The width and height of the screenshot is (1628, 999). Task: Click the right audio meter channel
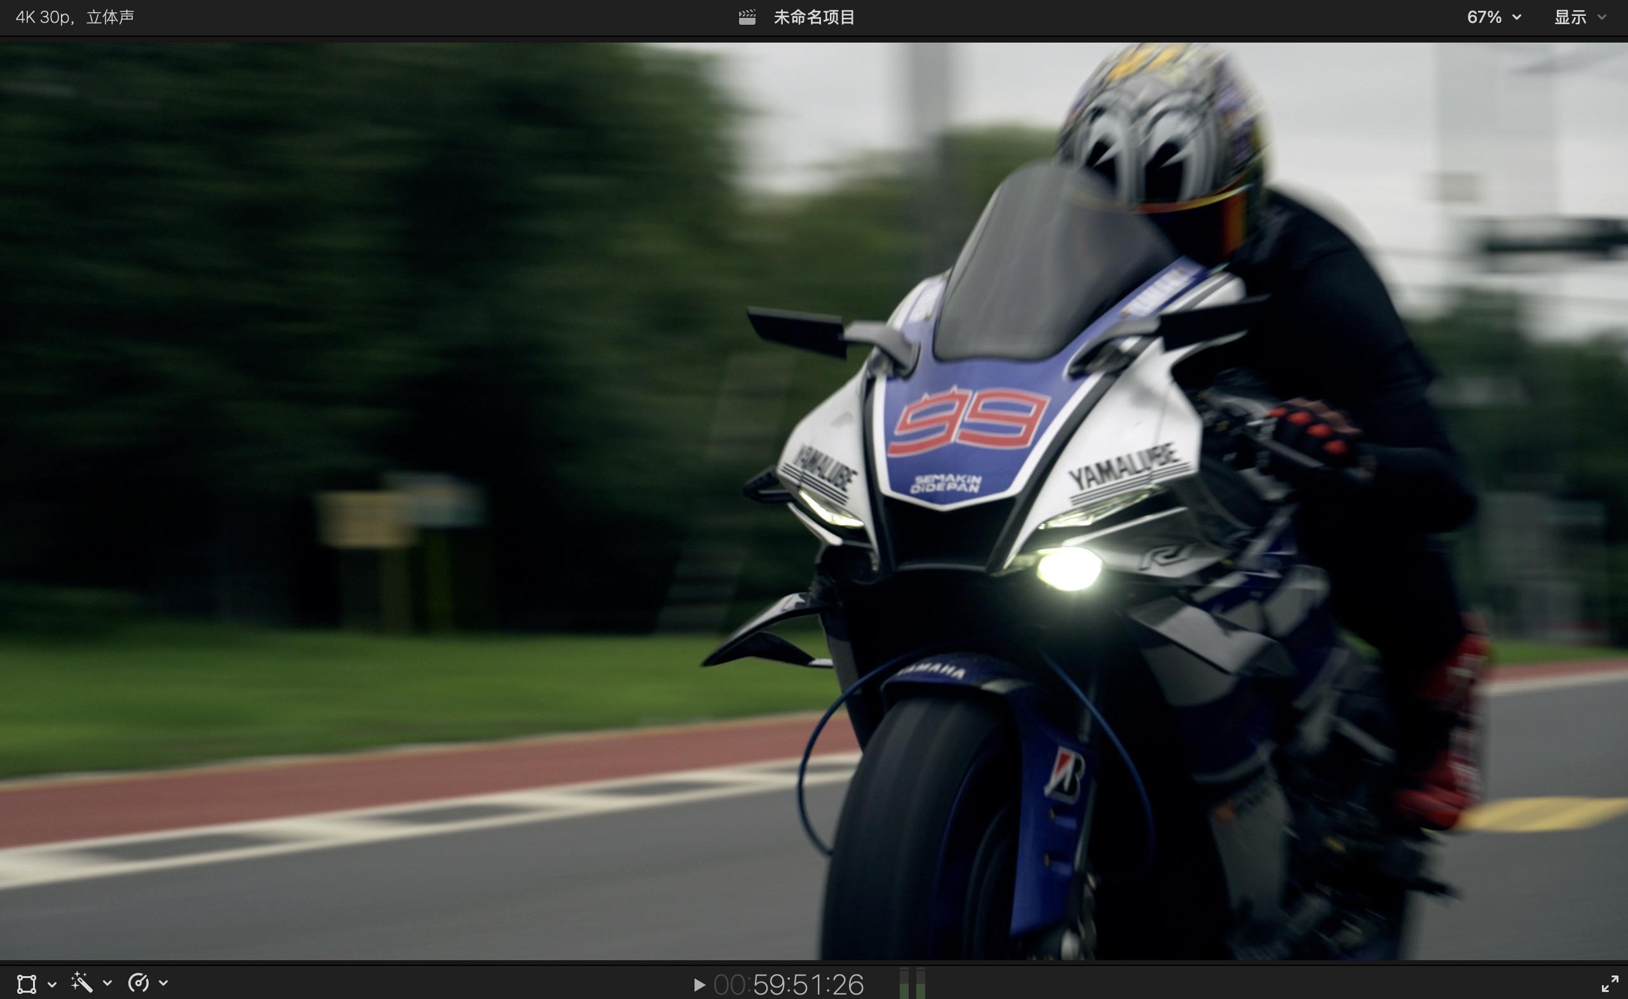(x=920, y=984)
